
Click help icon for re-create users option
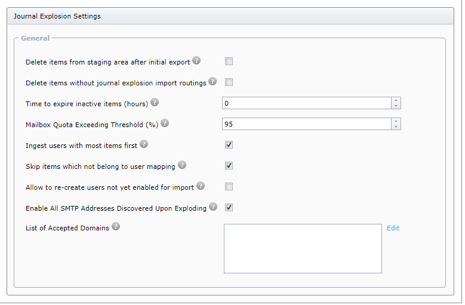[x=201, y=186]
